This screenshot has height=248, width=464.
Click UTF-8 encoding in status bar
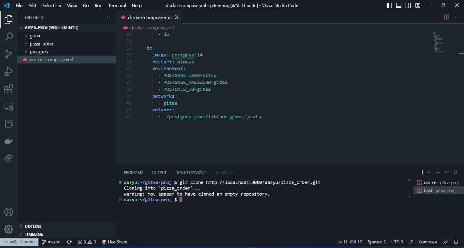pos(397,242)
